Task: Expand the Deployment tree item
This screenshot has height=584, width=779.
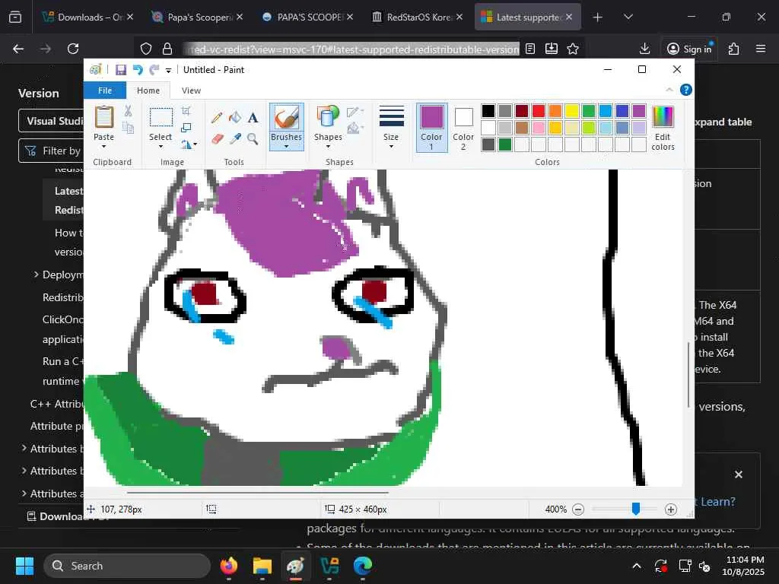Action: tap(37, 274)
